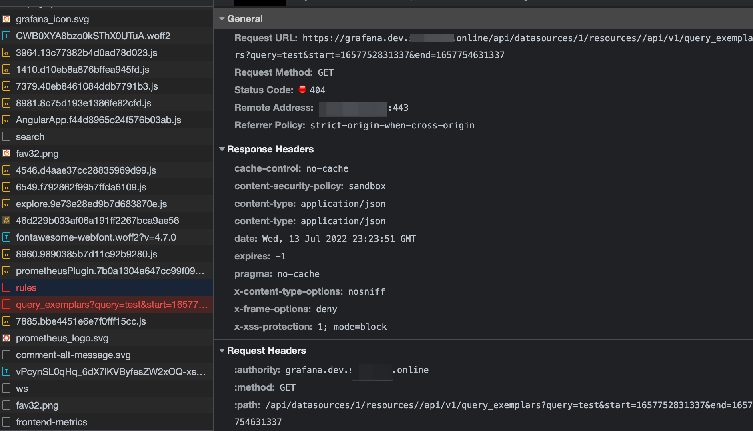Image resolution: width=753 pixels, height=431 pixels.
Task: Click the Prometheus logo icon beside prometheus_logo.svg
Action: point(6,338)
